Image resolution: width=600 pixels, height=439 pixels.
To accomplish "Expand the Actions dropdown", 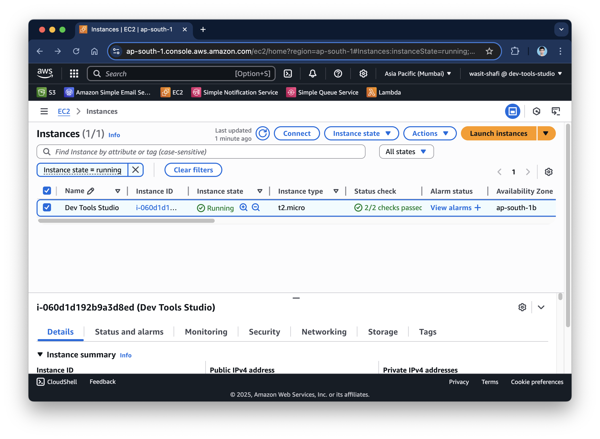I will point(429,133).
